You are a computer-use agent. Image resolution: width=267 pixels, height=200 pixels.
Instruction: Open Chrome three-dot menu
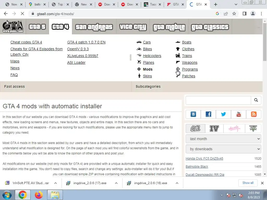coord(261,14)
